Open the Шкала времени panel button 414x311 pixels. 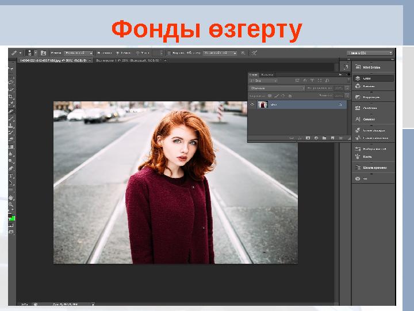373,168
